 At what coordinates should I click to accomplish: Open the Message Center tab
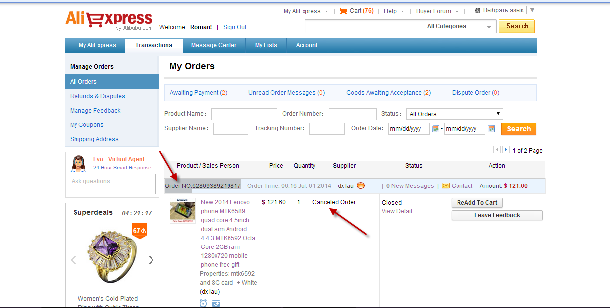[214, 45]
